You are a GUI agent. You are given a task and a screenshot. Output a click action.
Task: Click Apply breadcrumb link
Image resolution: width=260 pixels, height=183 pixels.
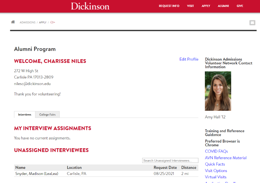pyautogui.click(x=43, y=22)
